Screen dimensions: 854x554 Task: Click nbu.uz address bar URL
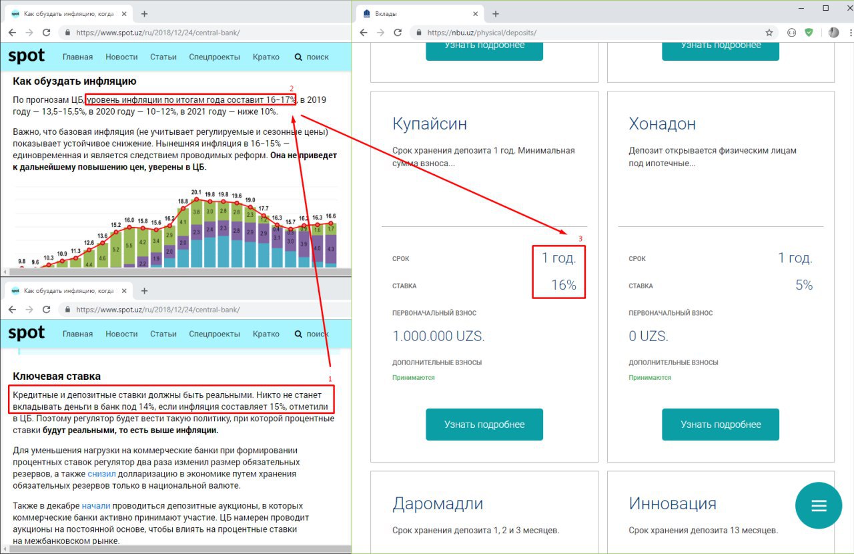(482, 32)
